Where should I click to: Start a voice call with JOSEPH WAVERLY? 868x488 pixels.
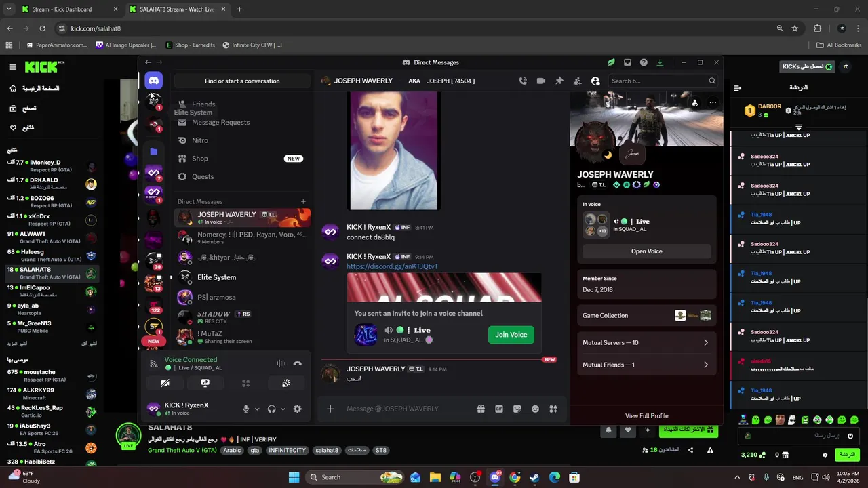(523, 81)
